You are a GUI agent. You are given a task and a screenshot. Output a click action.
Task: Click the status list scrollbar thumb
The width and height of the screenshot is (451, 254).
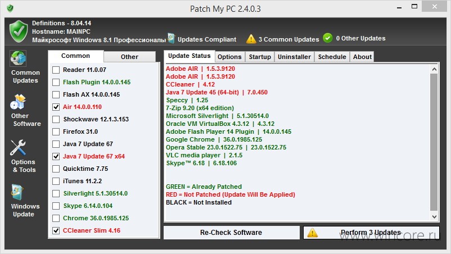(434, 142)
